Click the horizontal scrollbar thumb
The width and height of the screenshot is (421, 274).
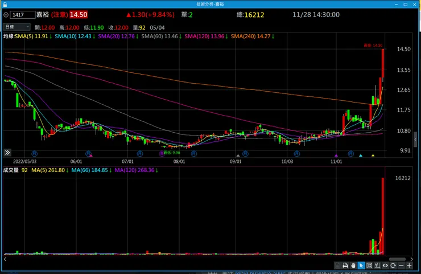[397, 259]
